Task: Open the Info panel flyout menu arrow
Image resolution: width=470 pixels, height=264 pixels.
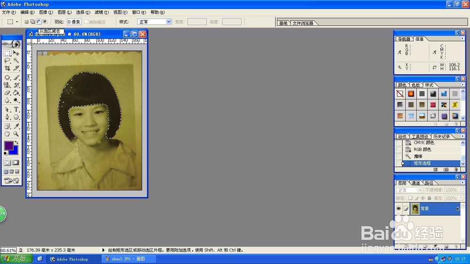Action: pos(462,39)
